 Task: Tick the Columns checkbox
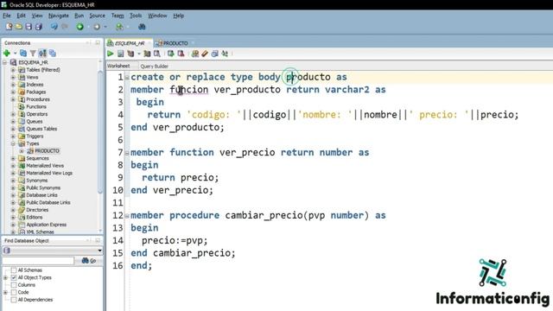pyautogui.click(x=14, y=285)
